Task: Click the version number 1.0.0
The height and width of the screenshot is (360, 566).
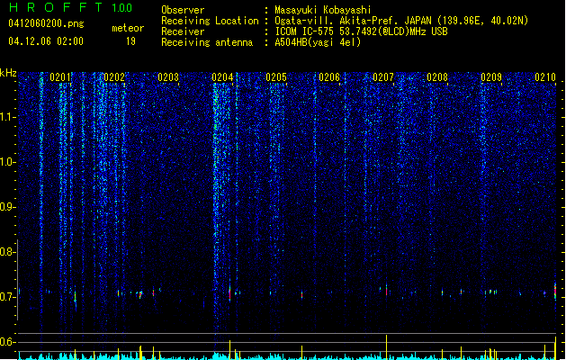Action: (x=122, y=8)
